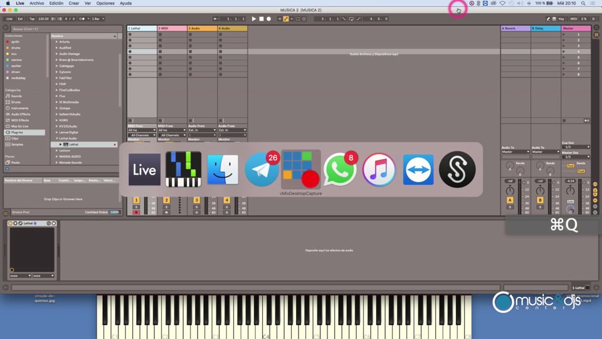The height and width of the screenshot is (339, 602).
Task: Open the Cue Out 1/2 dropdown
Action: 576,147
